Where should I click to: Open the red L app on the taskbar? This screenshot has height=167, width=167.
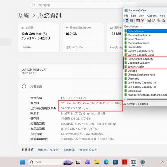click(124, 162)
